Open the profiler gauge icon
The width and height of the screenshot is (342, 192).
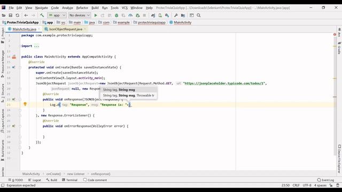[x=130, y=15]
